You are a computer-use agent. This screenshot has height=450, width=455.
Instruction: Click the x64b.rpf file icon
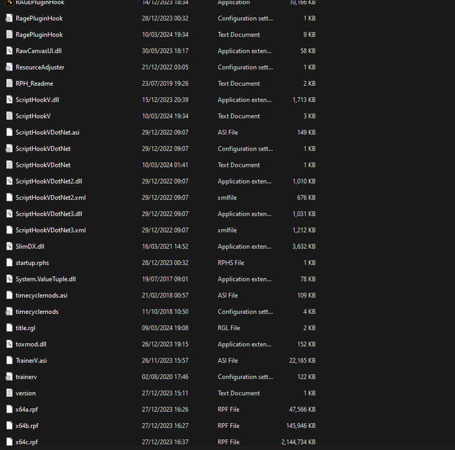pyautogui.click(x=9, y=425)
